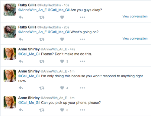Like Ruby's 'Are you guys okay?' tweet

click(x=62, y=17)
